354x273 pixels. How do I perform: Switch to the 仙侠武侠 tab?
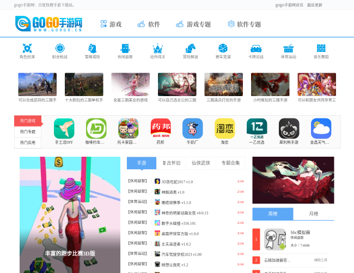click(201, 163)
